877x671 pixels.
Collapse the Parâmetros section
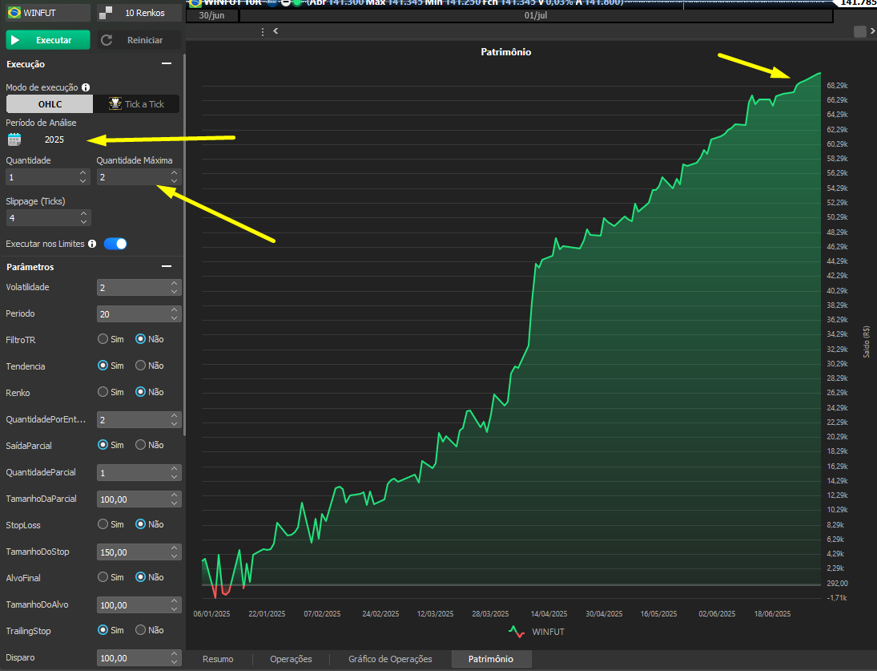(x=167, y=266)
